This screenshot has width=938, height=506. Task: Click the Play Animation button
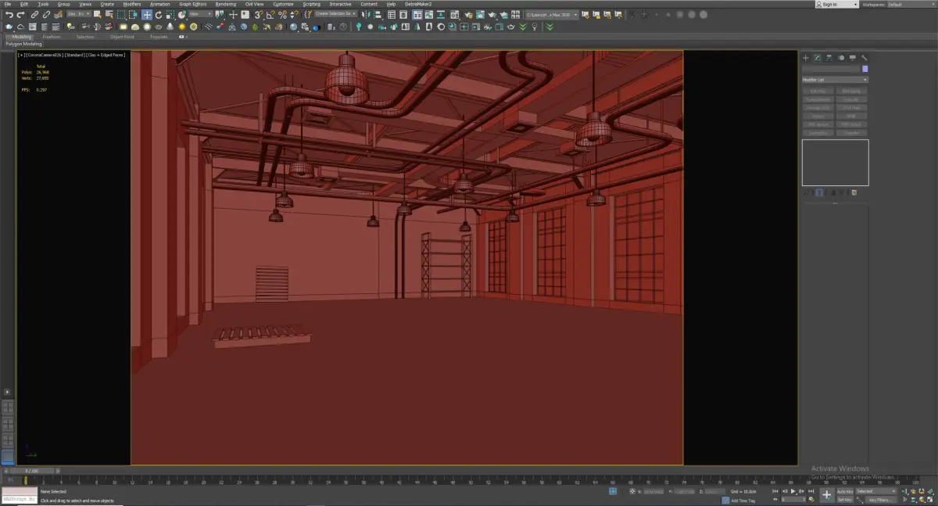tap(793, 491)
